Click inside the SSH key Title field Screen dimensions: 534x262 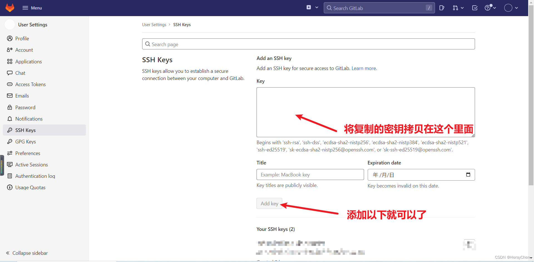[x=310, y=174]
